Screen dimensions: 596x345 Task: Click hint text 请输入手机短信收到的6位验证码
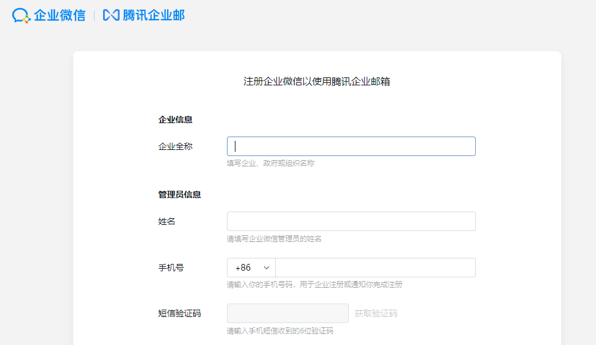(x=280, y=331)
